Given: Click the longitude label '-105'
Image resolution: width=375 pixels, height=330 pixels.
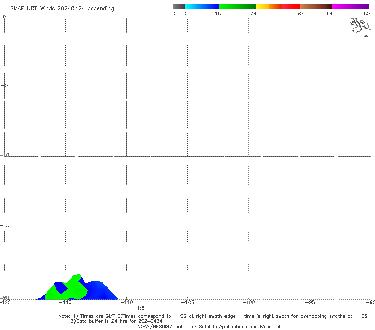Looking at the screenshot, I should point(188,302).
